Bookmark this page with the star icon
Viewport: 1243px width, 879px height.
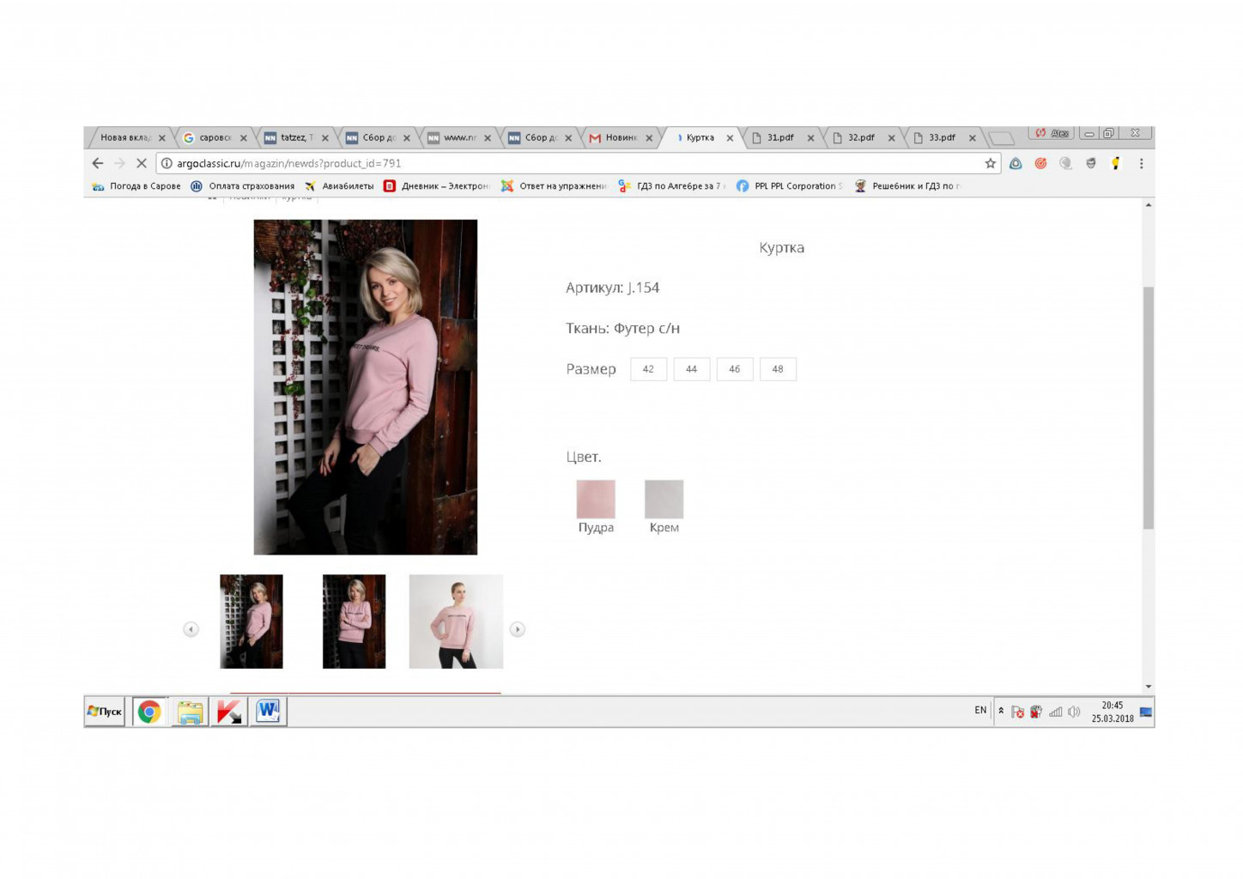(990, 163)
